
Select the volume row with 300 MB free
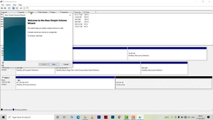pyautogui.click(x=82, y=19)
